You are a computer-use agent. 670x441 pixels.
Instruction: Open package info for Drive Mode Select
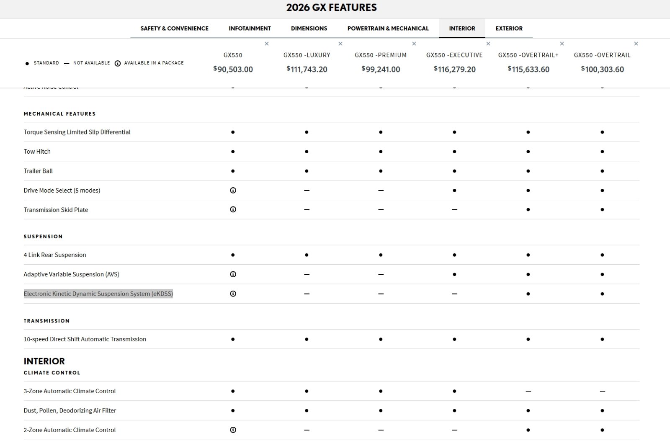click(x=233, y=190)
